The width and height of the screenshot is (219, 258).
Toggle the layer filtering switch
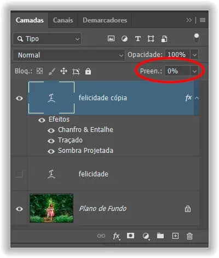coord(197,38)
